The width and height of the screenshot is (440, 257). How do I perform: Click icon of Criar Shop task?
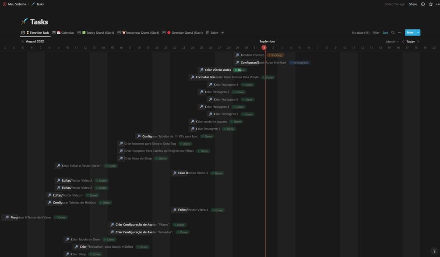[x=67, y=254]
